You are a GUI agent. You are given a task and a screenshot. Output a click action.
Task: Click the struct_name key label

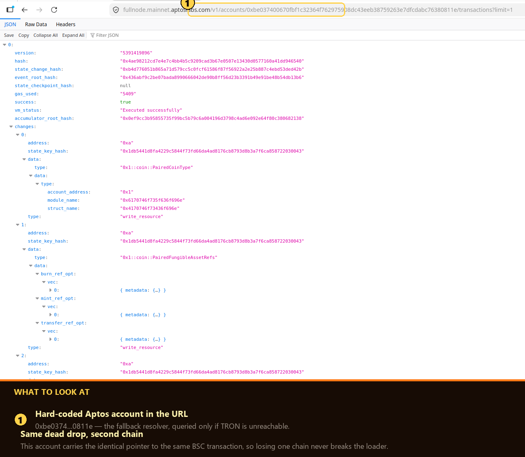click(64, 208)
